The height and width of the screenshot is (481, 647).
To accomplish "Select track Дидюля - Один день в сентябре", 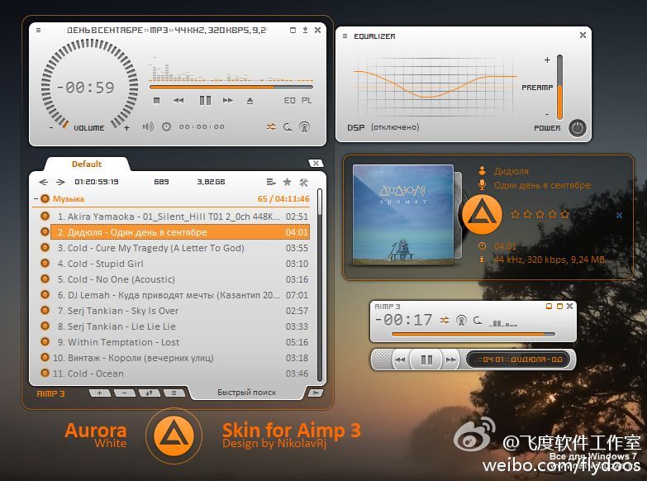I will point(180,232).
